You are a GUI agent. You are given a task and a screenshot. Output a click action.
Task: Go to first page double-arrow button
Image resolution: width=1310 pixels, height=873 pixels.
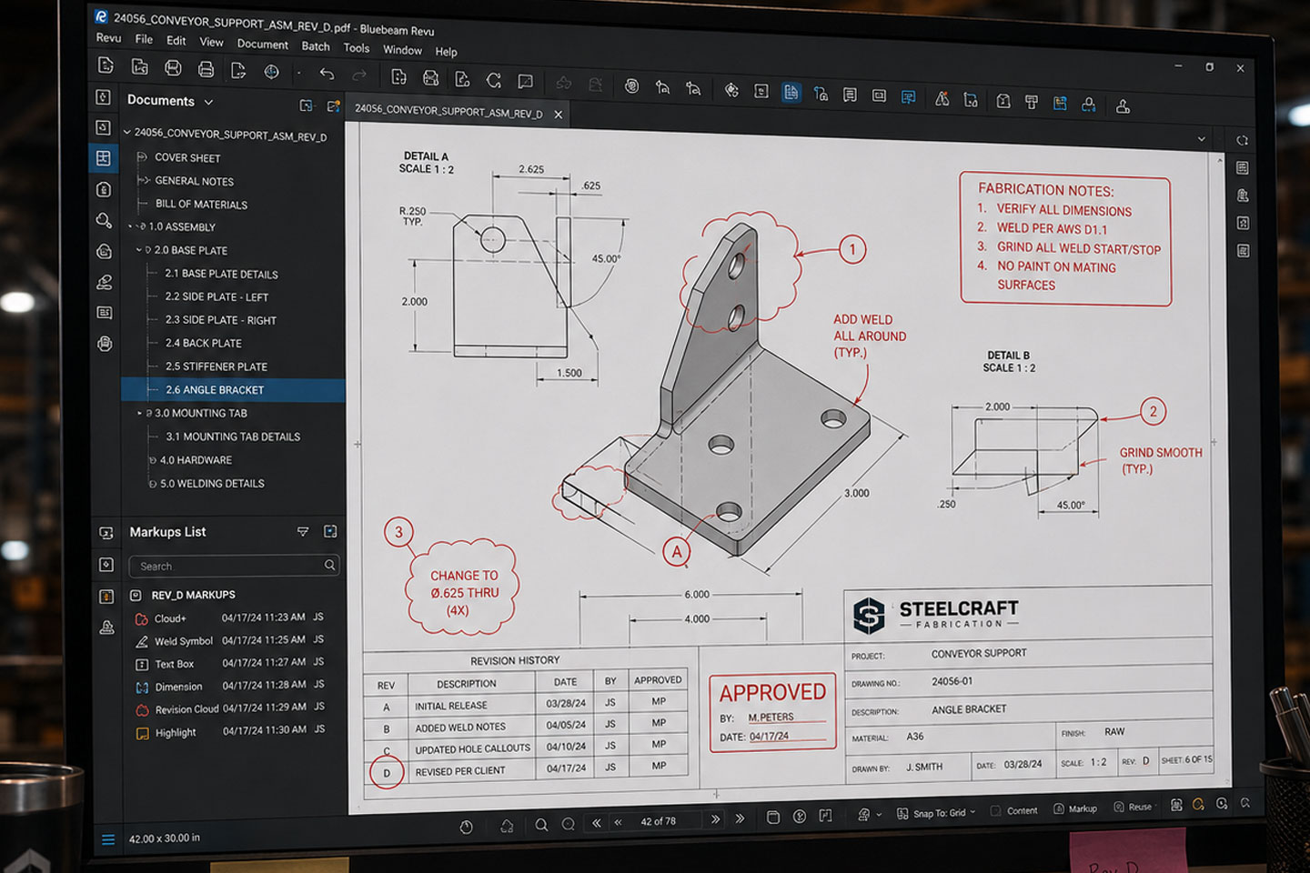click(597, 822)
